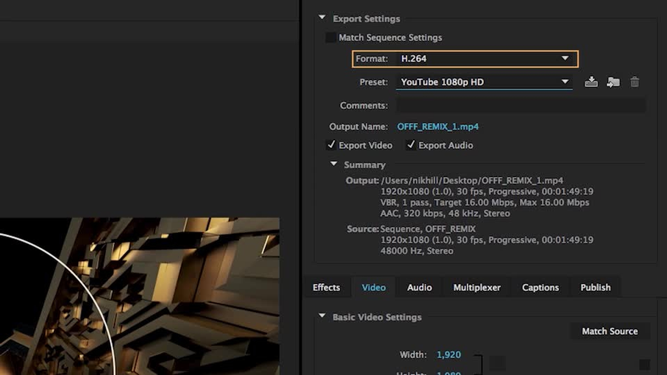
Task: Click the Save Preset icon
Action: (591, 82)
